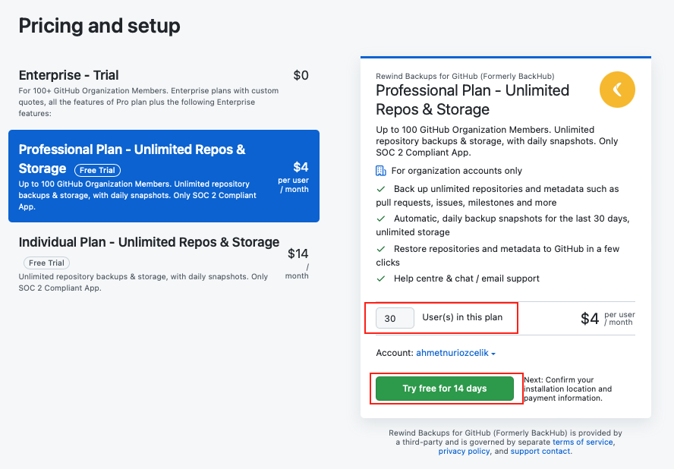Click 'For organization accounts only' text
This screenshot has height=469, width=674.
pos(456,171)
